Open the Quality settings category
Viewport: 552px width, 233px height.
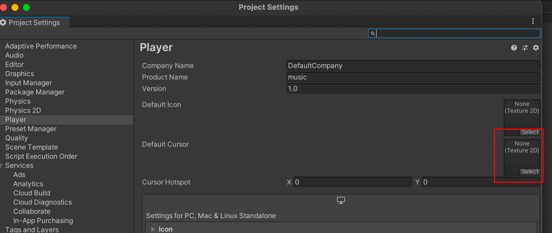pos(17,138)
